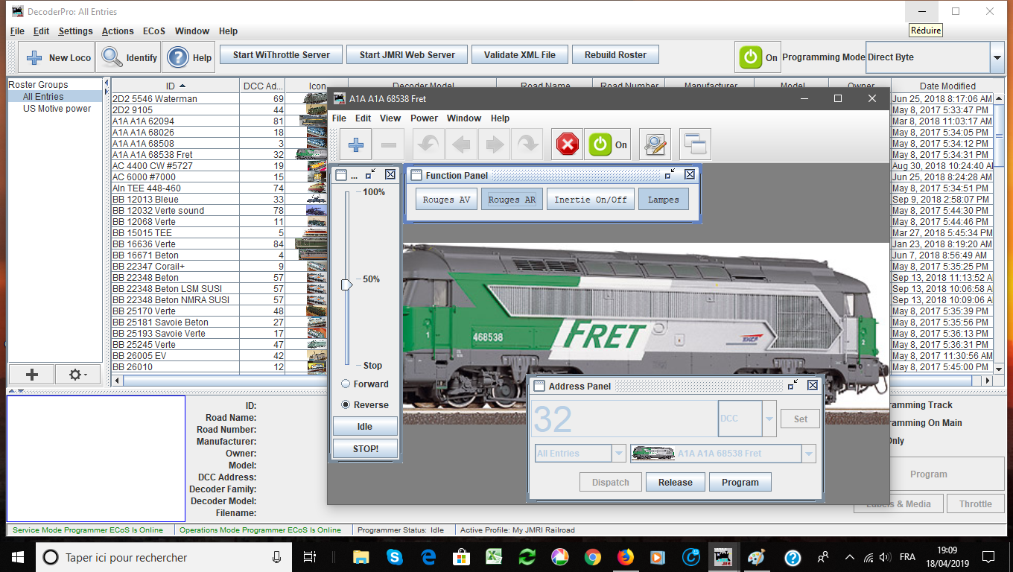Toggle the Inertie On/Off function

[590, 200]
